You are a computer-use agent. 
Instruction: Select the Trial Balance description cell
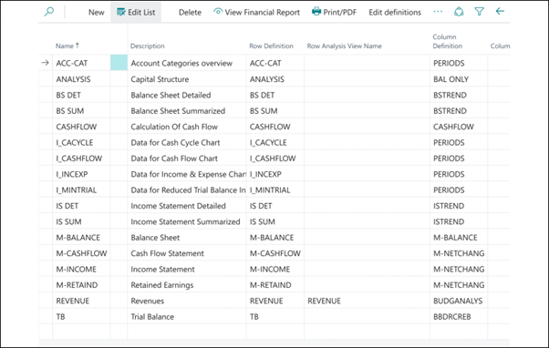(187, 316)
